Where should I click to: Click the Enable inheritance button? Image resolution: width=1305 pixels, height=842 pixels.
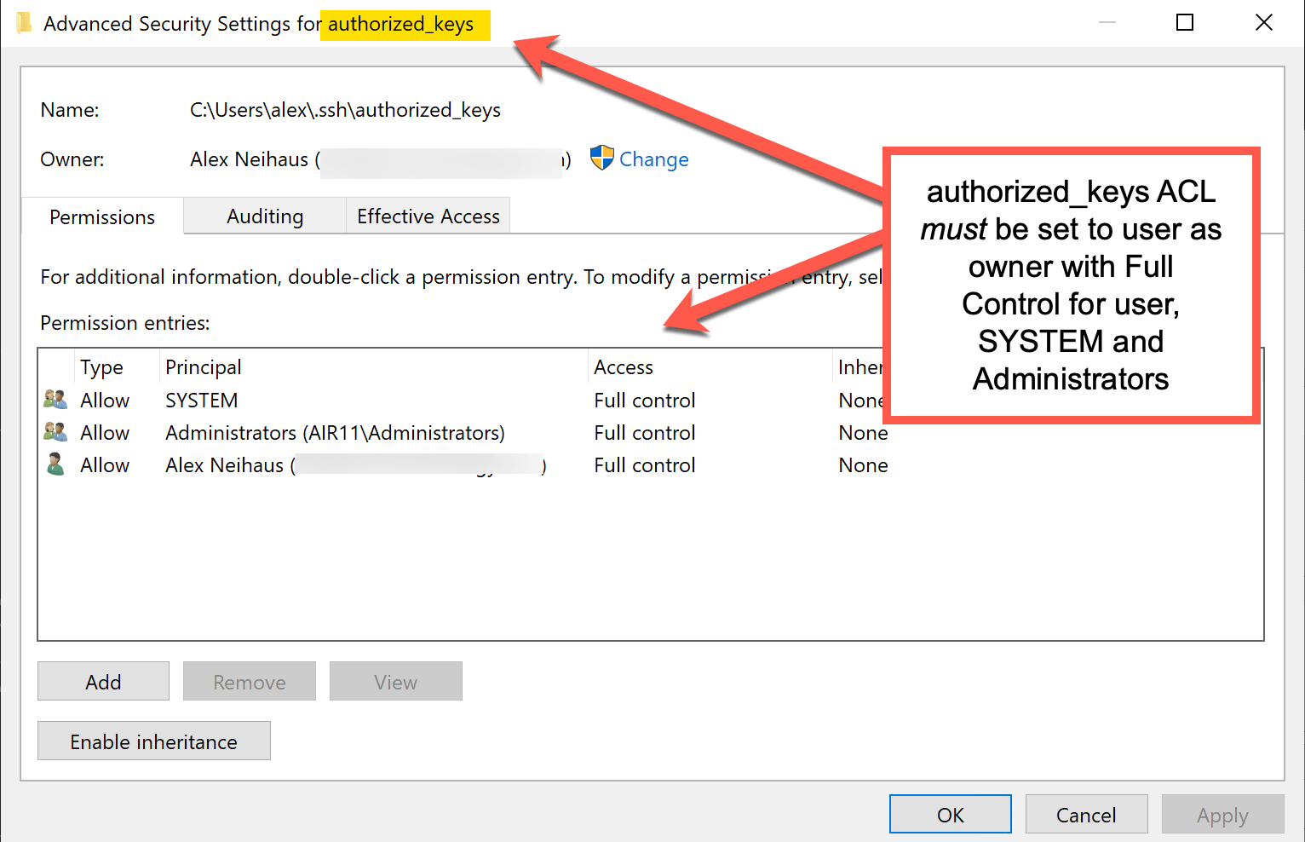(x=153, y=741)
